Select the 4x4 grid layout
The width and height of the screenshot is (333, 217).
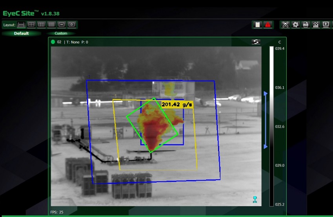click(x=51, y=25)
